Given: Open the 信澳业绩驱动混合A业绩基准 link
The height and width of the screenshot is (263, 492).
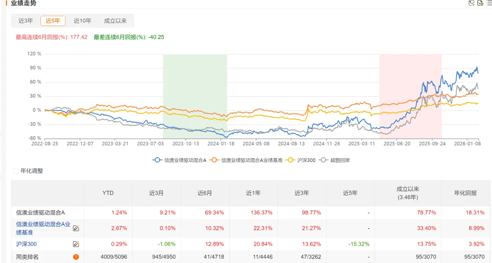Looking at the screenshot, I should (43, 228).
